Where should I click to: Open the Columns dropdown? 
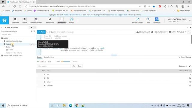coord(183,66)
